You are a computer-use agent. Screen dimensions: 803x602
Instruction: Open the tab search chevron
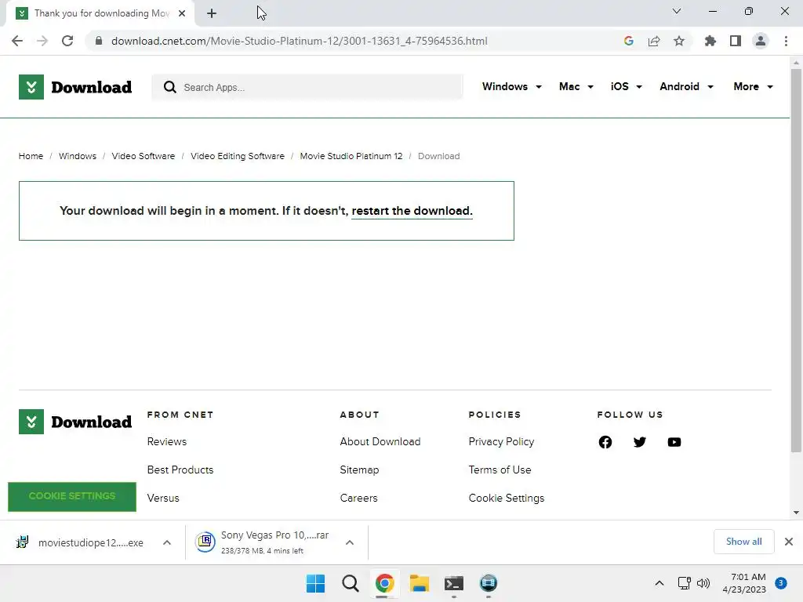pos(677,11)
